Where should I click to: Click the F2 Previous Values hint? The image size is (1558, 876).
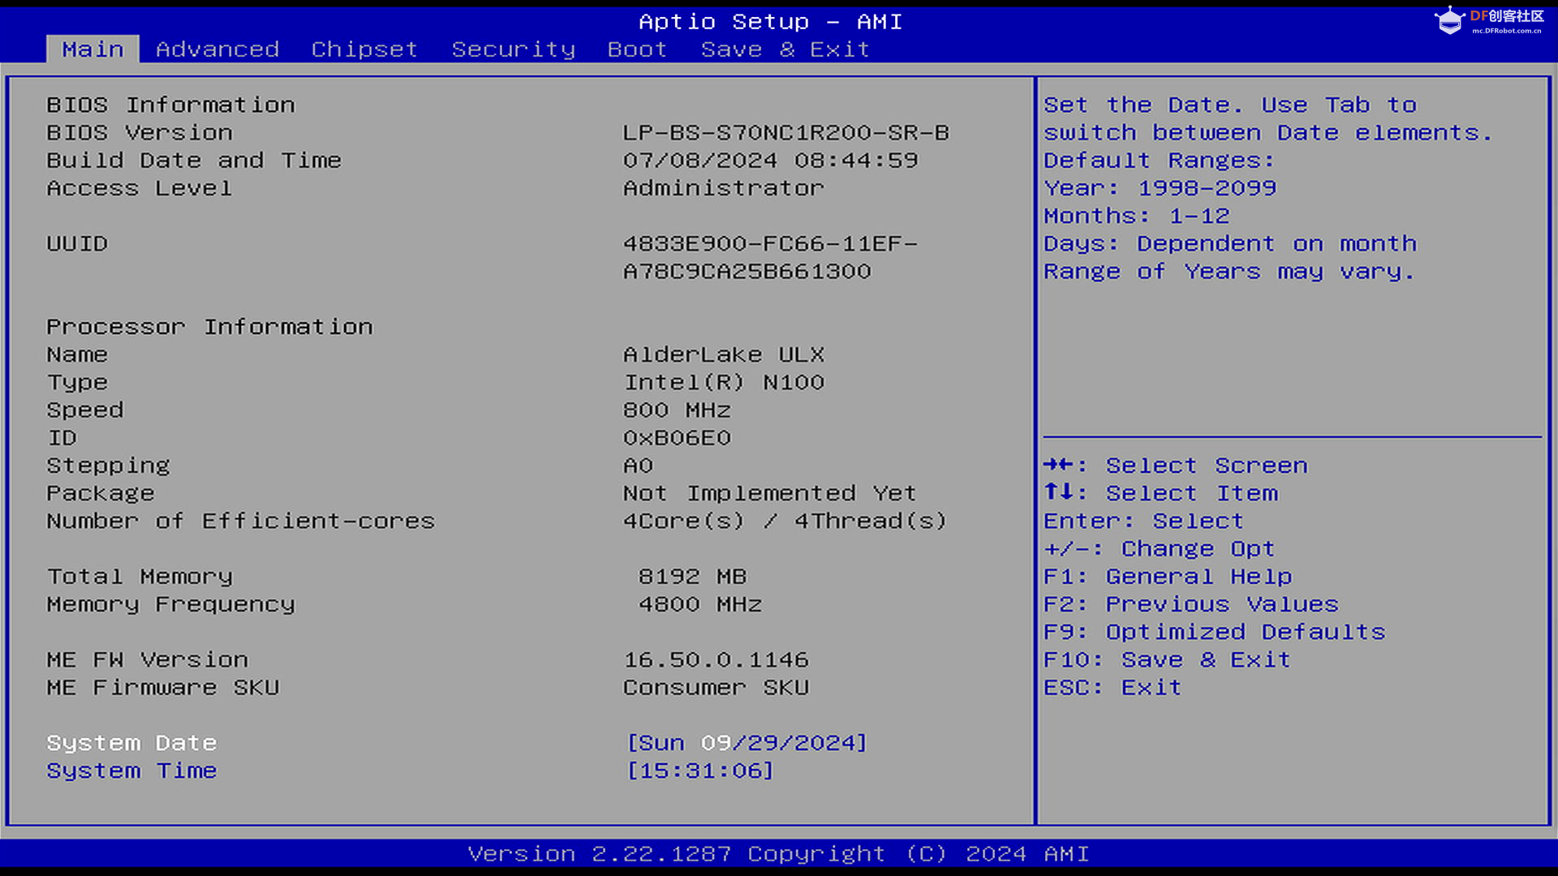[x=1190, y=604]
